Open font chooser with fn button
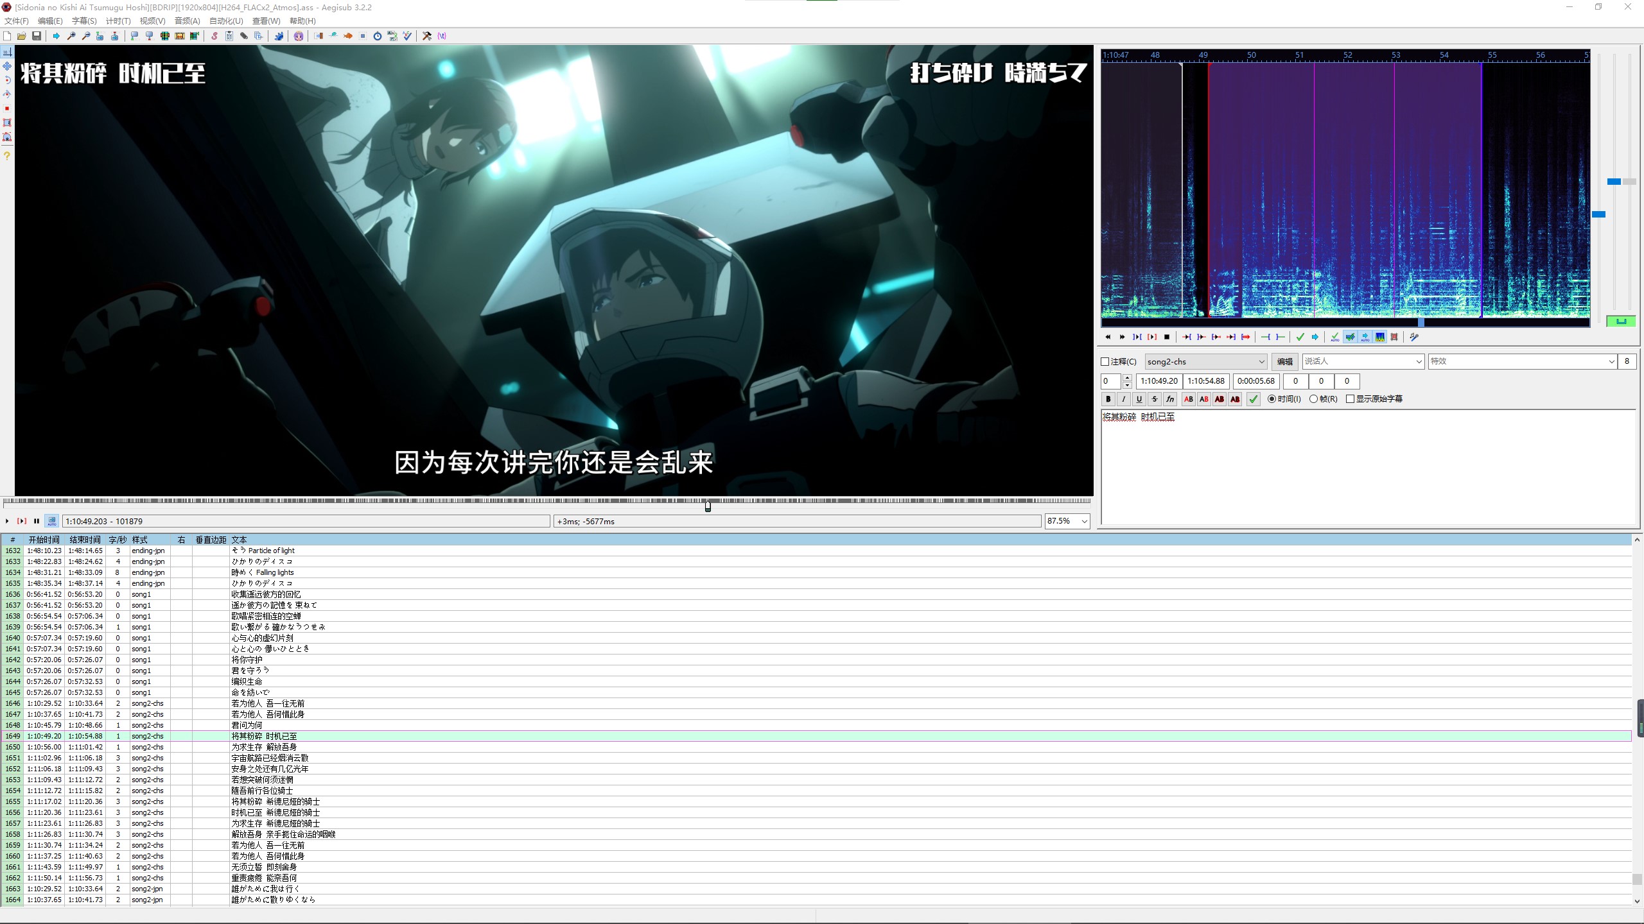 [1170, 399]
